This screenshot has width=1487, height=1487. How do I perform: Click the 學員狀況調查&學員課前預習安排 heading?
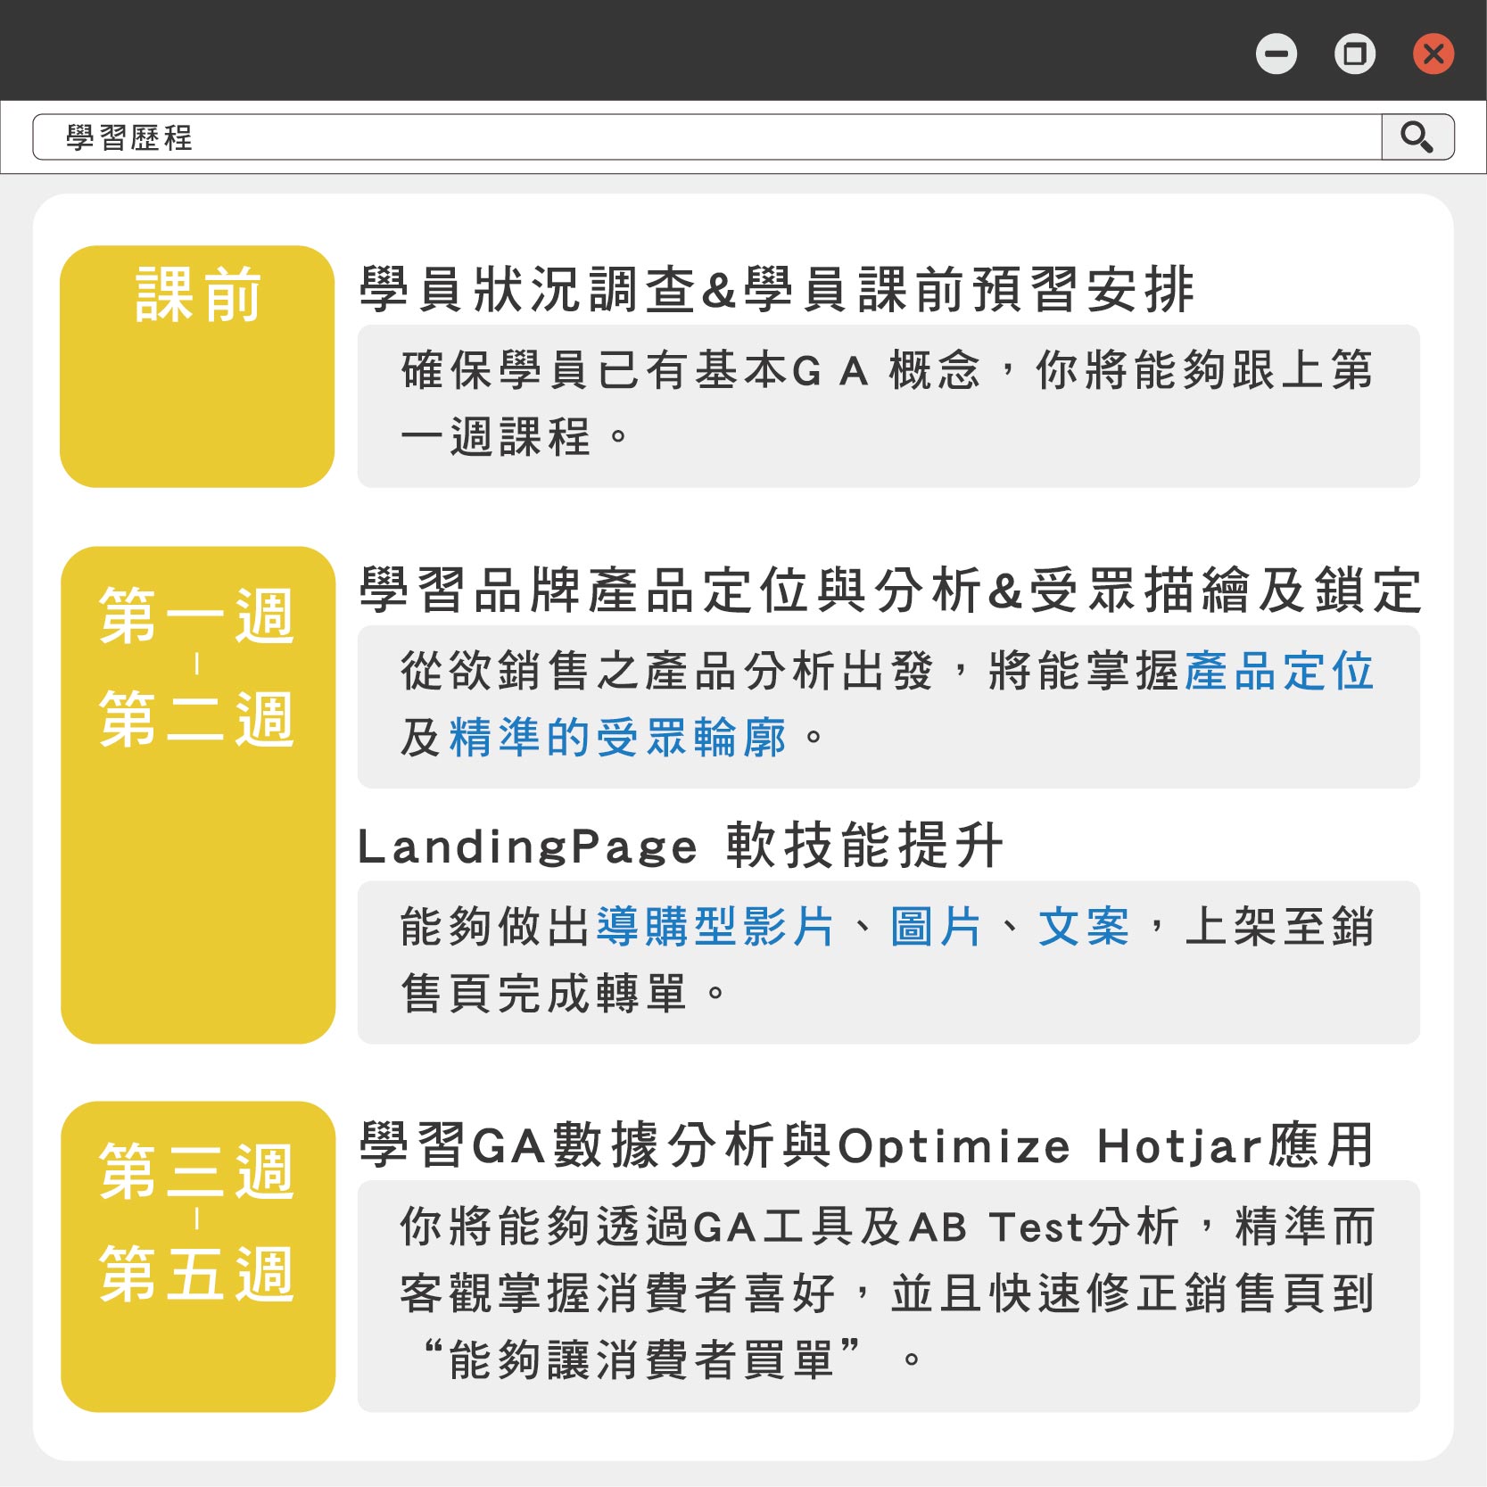[776, 290]
